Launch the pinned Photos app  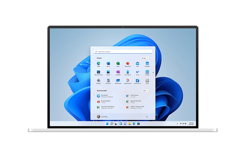pyautogui.click(x=108, y=73)
